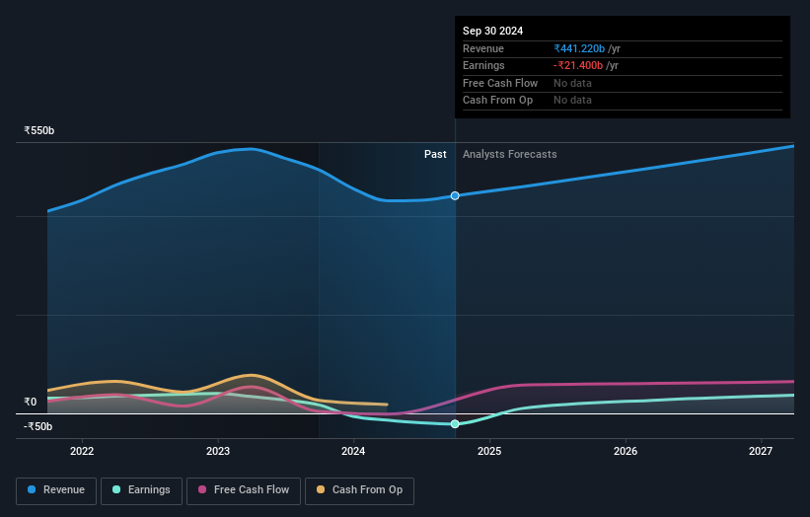
Task: Toggle the Revenue legend series
Action: [56, 490]
